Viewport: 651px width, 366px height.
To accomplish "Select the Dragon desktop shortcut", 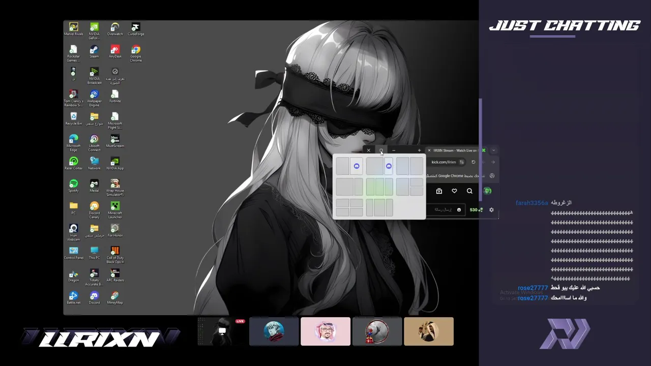I will [x=73, y=276].
